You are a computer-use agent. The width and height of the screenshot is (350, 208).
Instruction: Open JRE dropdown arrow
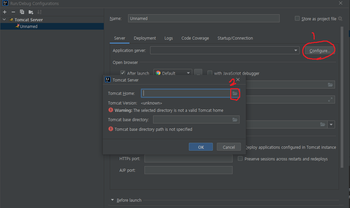[331, 124]
